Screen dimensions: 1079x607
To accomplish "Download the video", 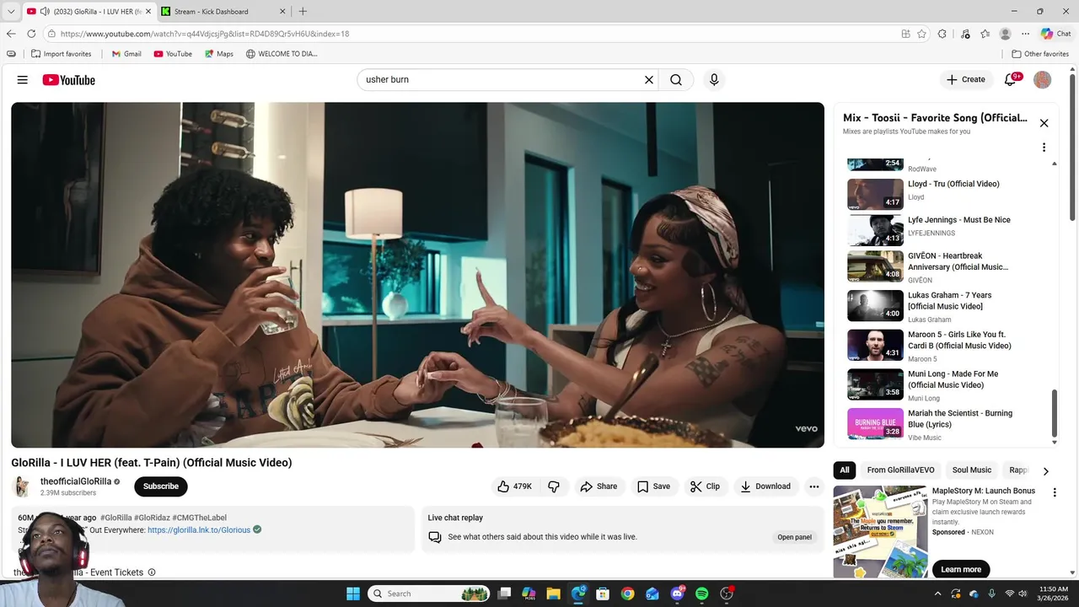I will click(765, 486).
